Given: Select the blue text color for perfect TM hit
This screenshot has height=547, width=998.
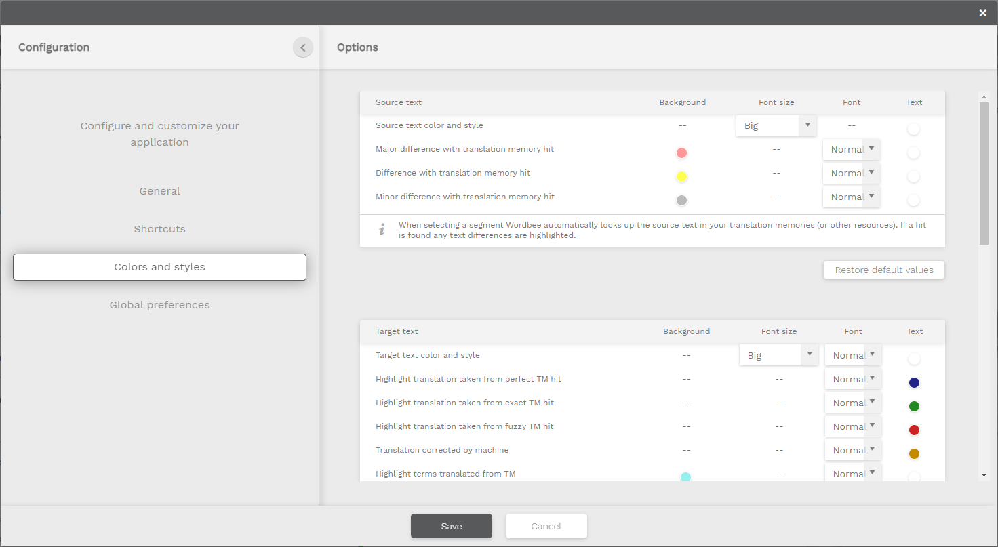Looking at the screenshot, I should pos(913,383).
